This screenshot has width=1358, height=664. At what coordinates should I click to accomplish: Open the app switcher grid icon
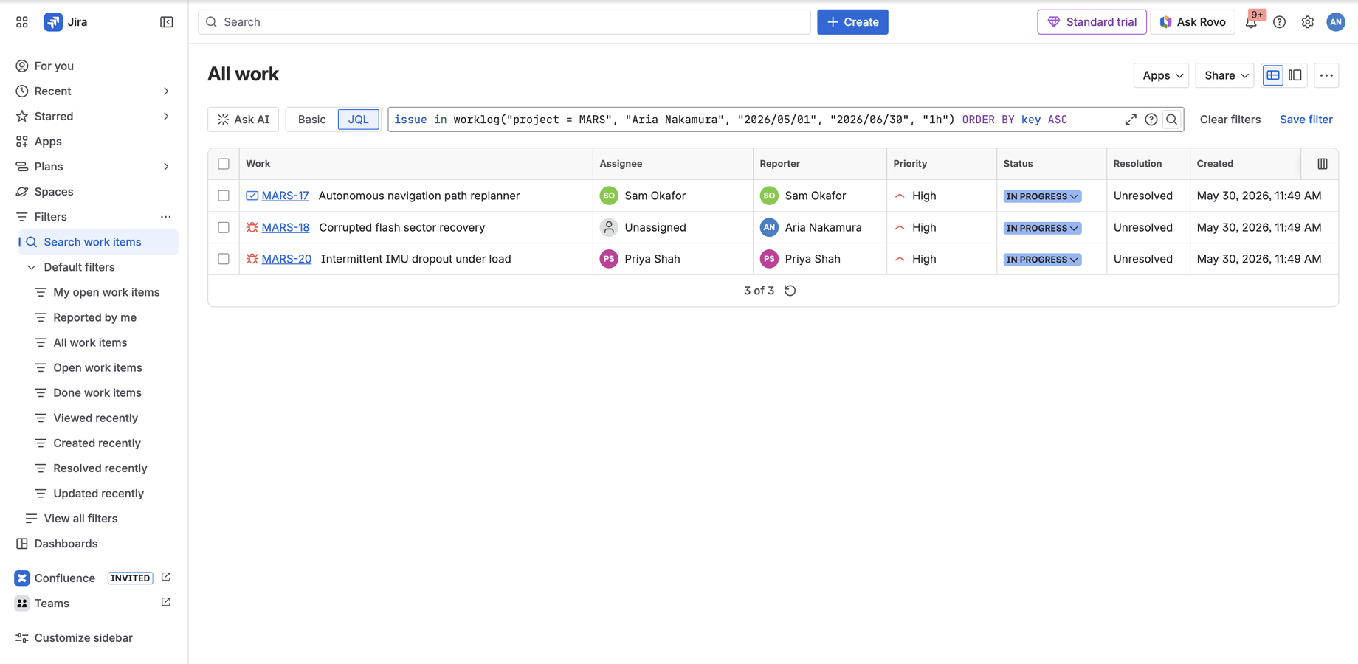(22, 22)
